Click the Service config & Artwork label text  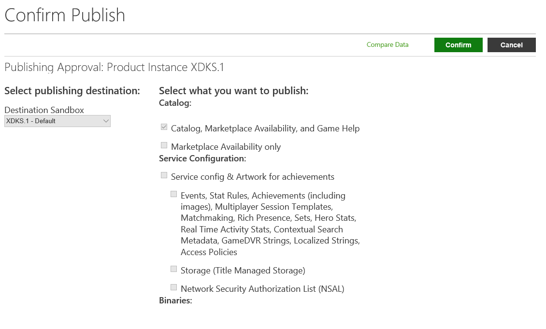click(252, 177)
